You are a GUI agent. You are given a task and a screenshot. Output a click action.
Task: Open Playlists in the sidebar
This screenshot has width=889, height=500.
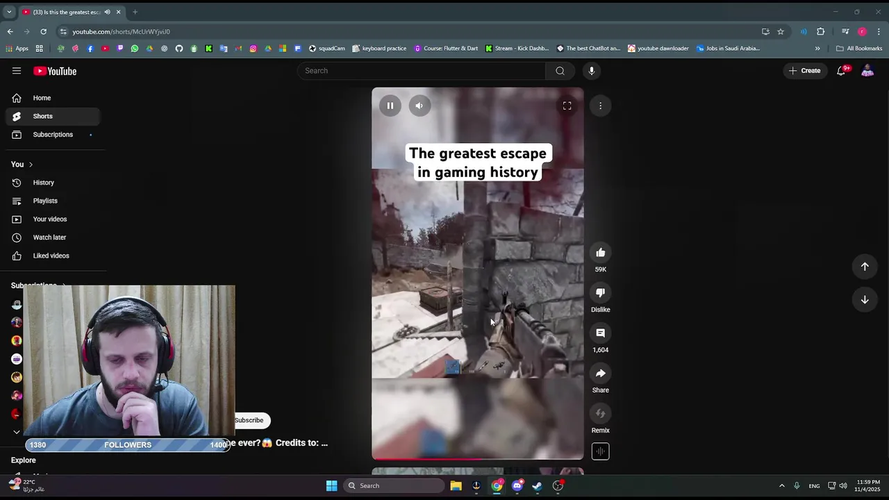pos(53,201)
